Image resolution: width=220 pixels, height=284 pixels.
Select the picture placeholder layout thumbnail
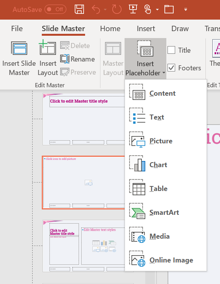click(84, 183)
